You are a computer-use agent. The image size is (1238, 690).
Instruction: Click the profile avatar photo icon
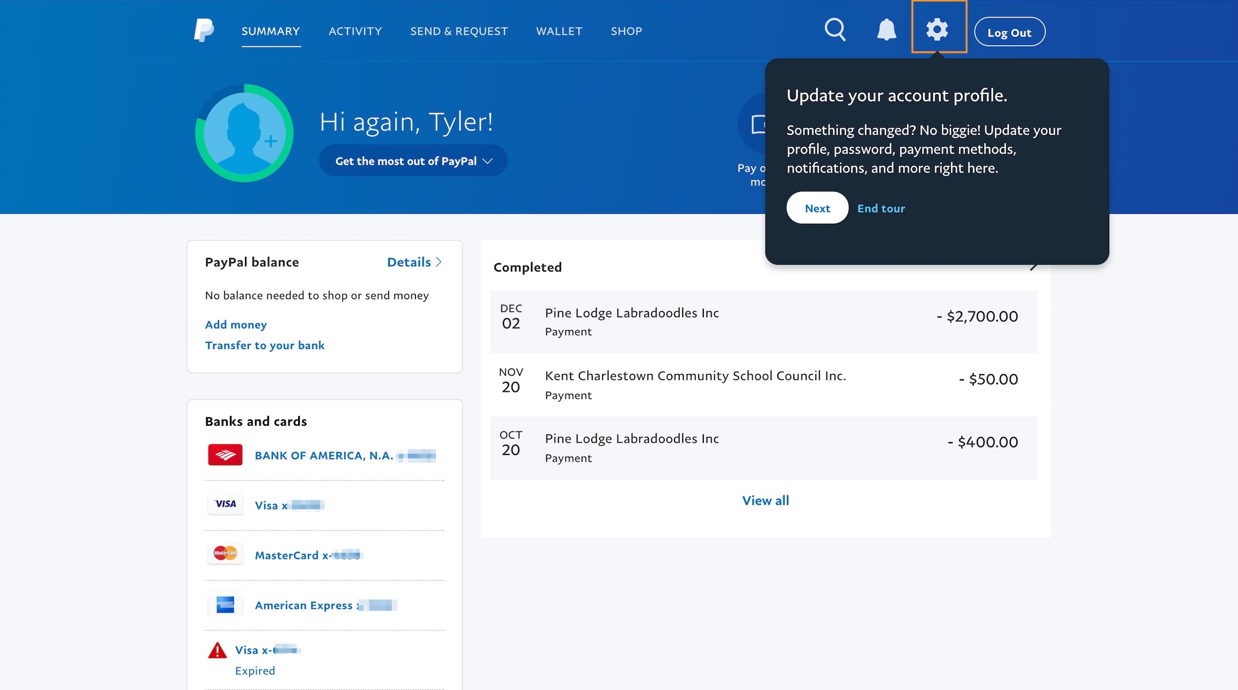click(245, 133)
